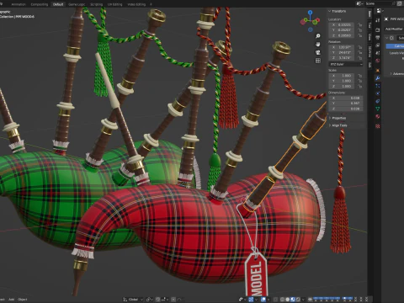Screen dimensions: 404x303
Task: Open the World properties tab icon
Action: click(x=378, y=61)
